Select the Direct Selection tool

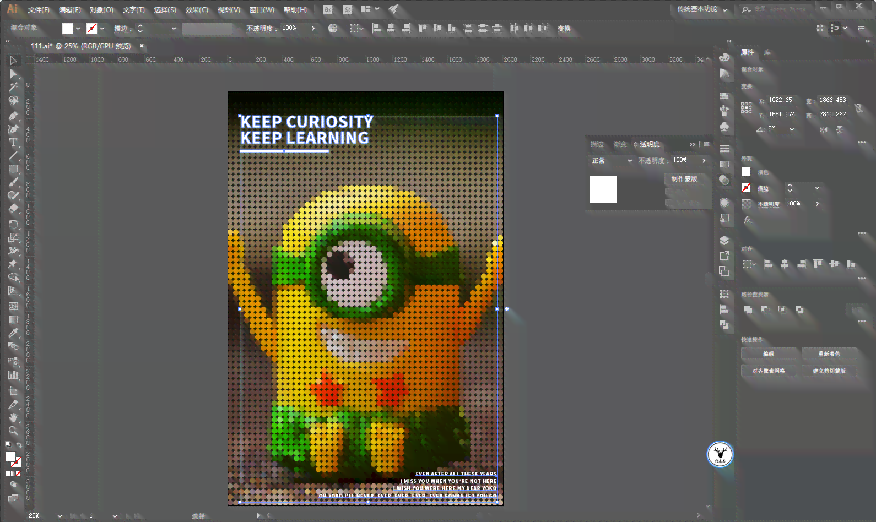click(x=14, y=74)
